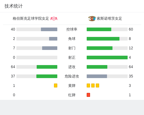Viewport: 144px width, 115px height.
Task: Click the 索斯诺维茨女足 team crest
Action: pos(92,18)
